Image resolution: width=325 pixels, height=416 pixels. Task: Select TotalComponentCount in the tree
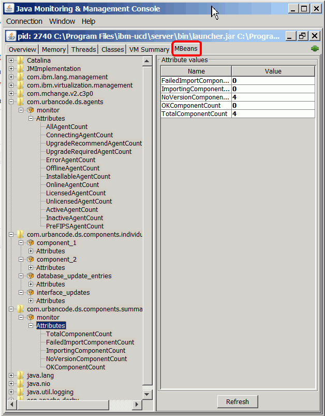point(79,334)
